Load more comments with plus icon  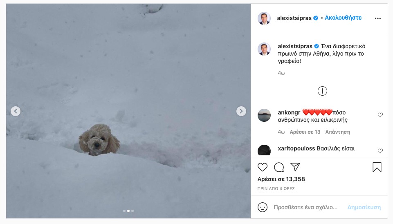point(322,91)
